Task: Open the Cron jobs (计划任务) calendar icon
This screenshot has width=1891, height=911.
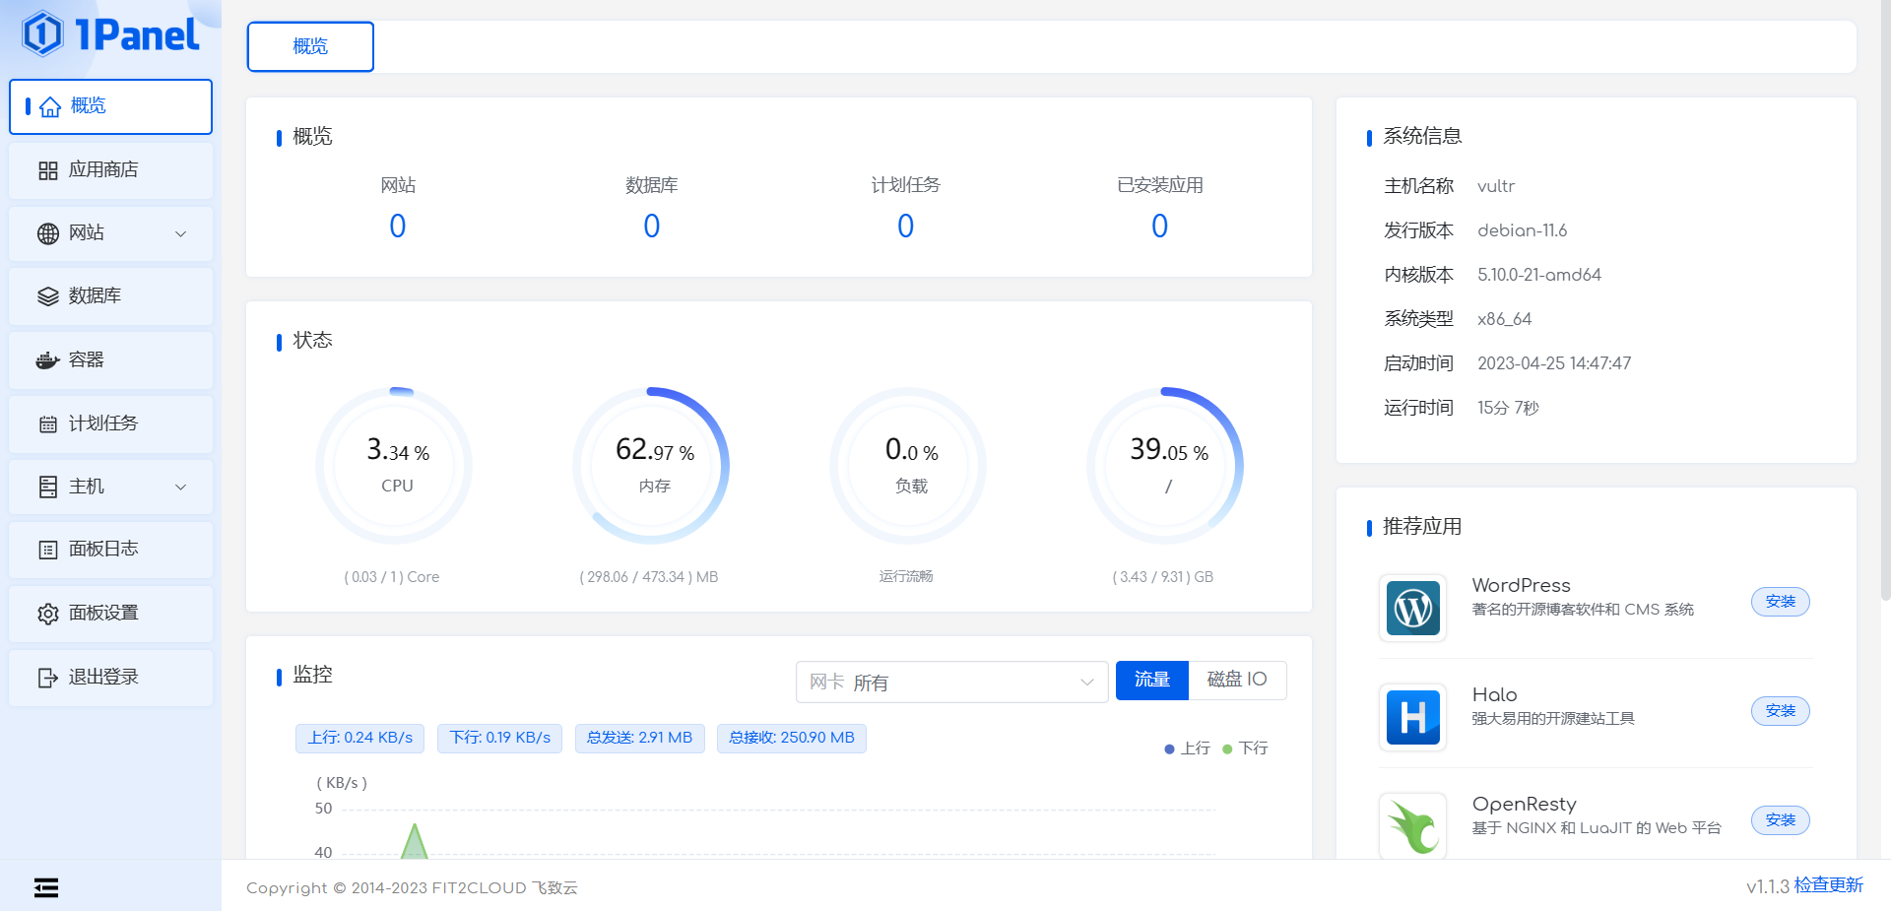Action: pyautogui.click(x=48, y=424)
